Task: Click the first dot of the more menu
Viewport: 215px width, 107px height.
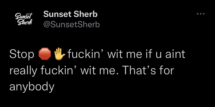Action: (198, 14)
